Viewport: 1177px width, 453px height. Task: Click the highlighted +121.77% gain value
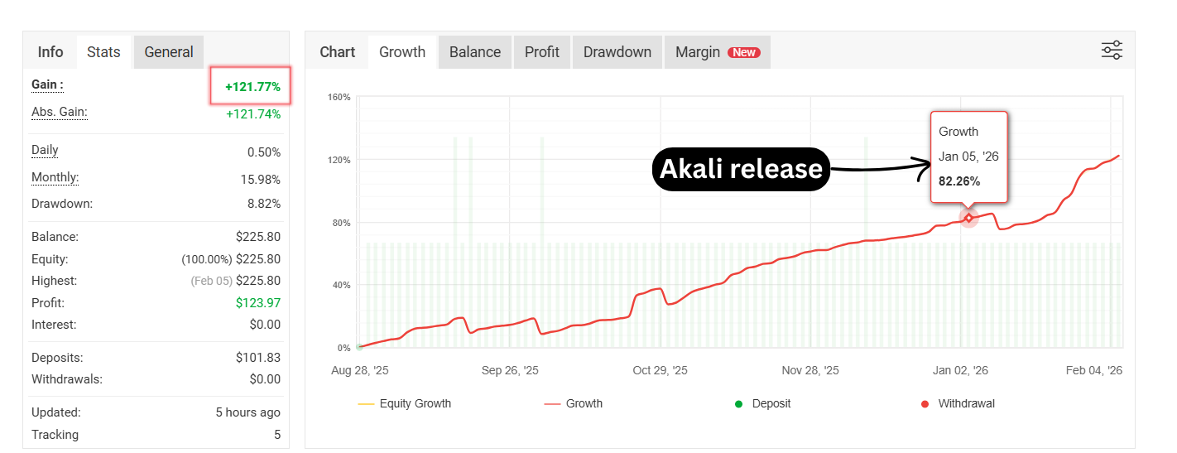(252, 86)
